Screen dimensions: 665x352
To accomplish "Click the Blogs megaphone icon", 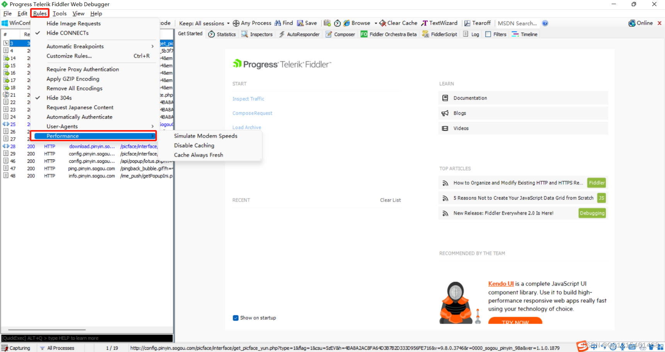I will tap(445, 113).
